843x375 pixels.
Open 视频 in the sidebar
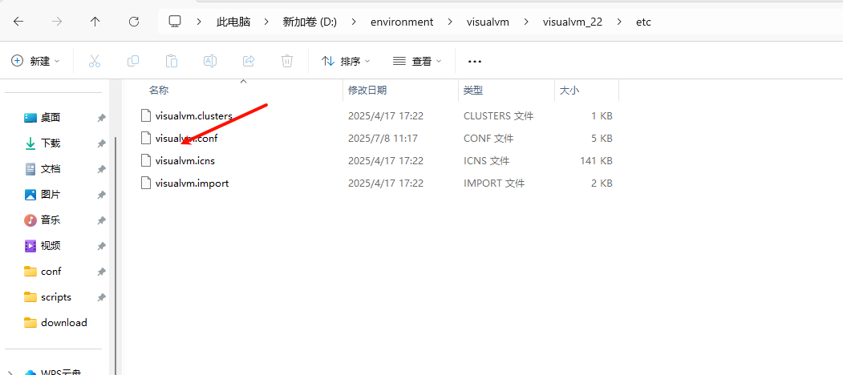pos(51,246)
